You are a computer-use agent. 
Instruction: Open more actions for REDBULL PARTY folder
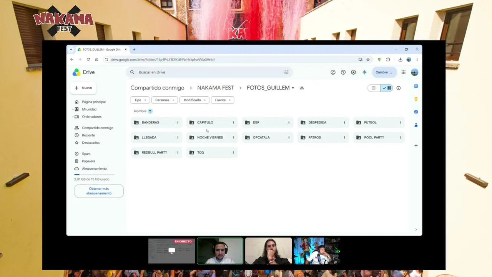[178, 152]
